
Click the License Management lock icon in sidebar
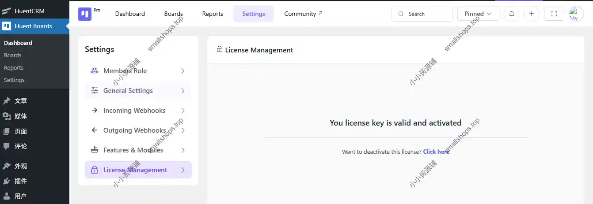click(x=94, y=170)
